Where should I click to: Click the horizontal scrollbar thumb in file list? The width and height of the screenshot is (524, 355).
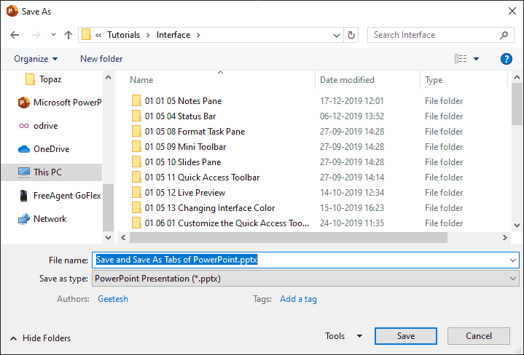coord(289,238)
